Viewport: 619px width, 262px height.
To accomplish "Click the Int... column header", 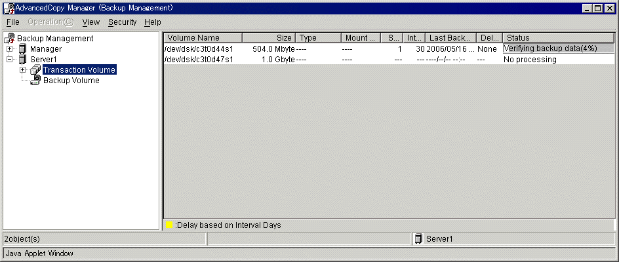I will 414,38.
